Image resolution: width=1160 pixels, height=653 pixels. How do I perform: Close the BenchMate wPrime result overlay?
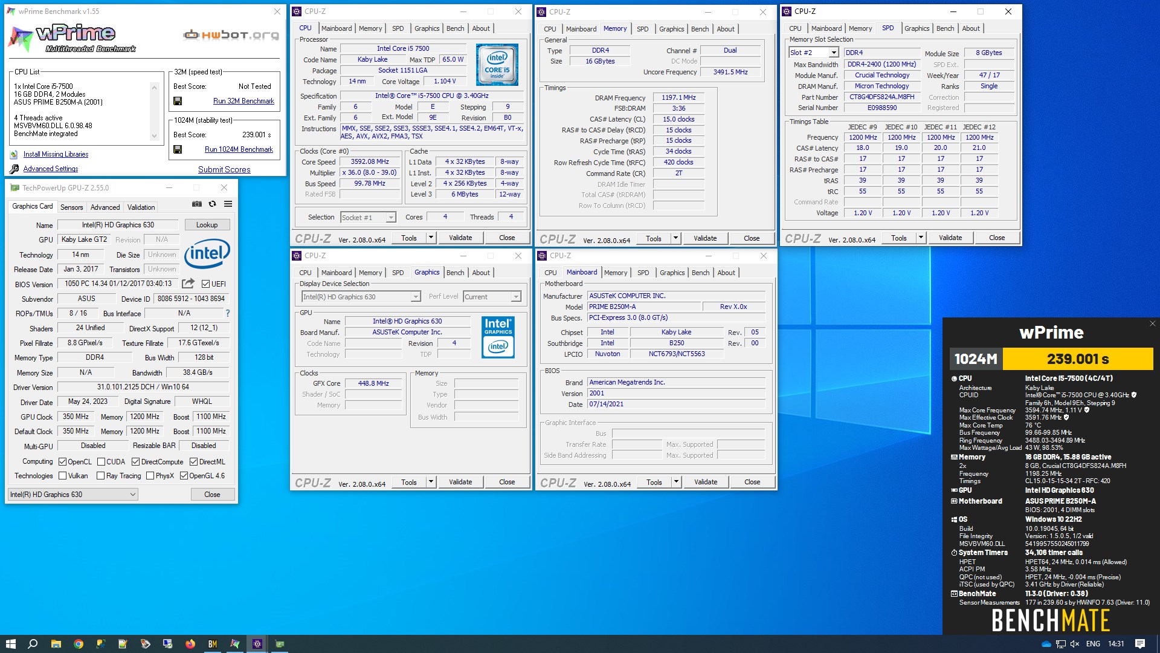(1152, 324)
